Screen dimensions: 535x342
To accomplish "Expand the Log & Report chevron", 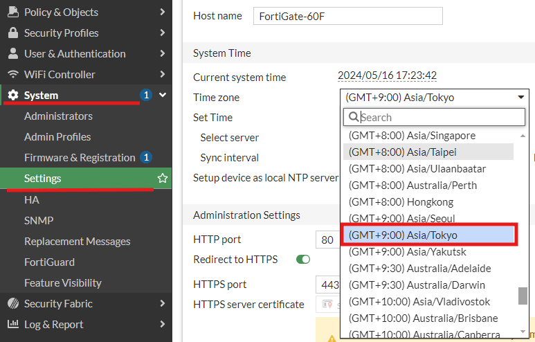I will (163, 324).
